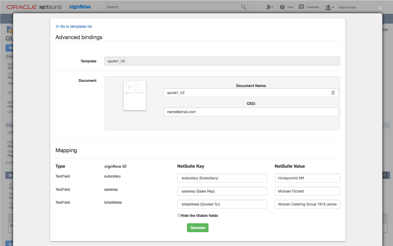Image resolution: width=393 pixels, height=246 pixels.
Task: Click the Feedback speech bubble icon
Action: (301, 7)
